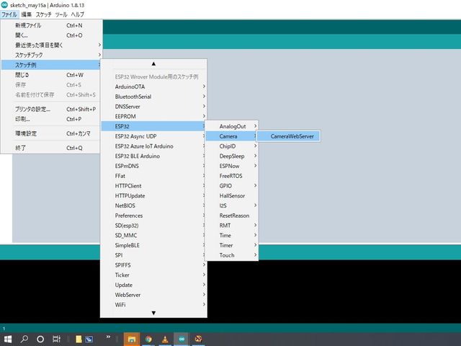Show hidden taskbar toolbar chevron

click(108, 337)
